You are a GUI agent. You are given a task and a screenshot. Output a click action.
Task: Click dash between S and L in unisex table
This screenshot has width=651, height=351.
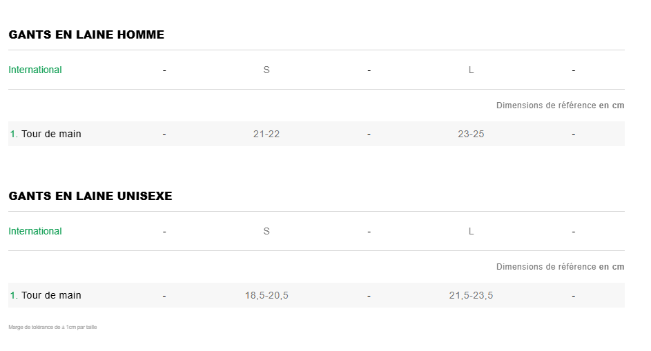369,232
